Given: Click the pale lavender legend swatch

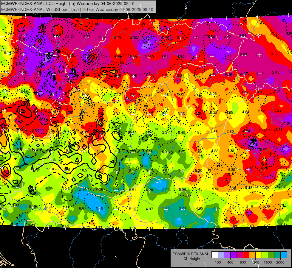Looking at the screenshot, I should (x=221, y=255).
